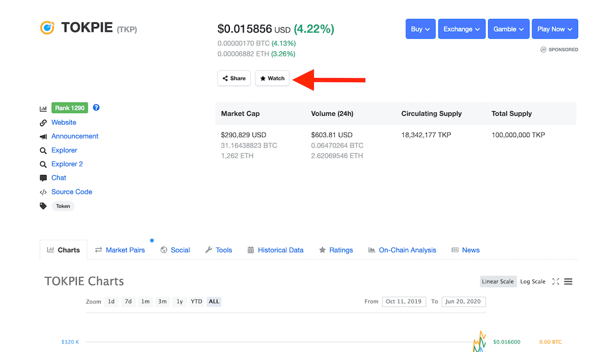Open the Website link
This screenshot has height=352, width=590.
[x=63, y=123]
